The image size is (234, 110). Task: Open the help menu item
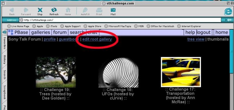click(x=190, y=32)
